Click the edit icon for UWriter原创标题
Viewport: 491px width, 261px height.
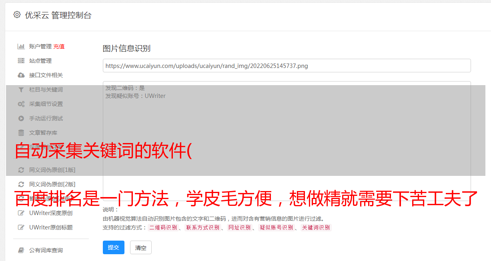(21, 227)
